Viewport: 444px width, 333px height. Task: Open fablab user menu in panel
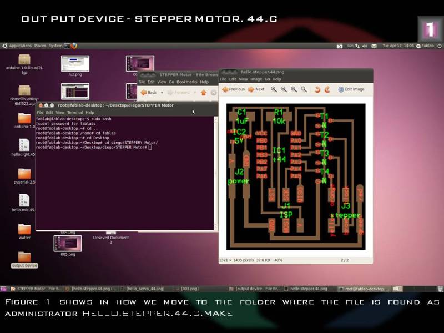[425, 46]
